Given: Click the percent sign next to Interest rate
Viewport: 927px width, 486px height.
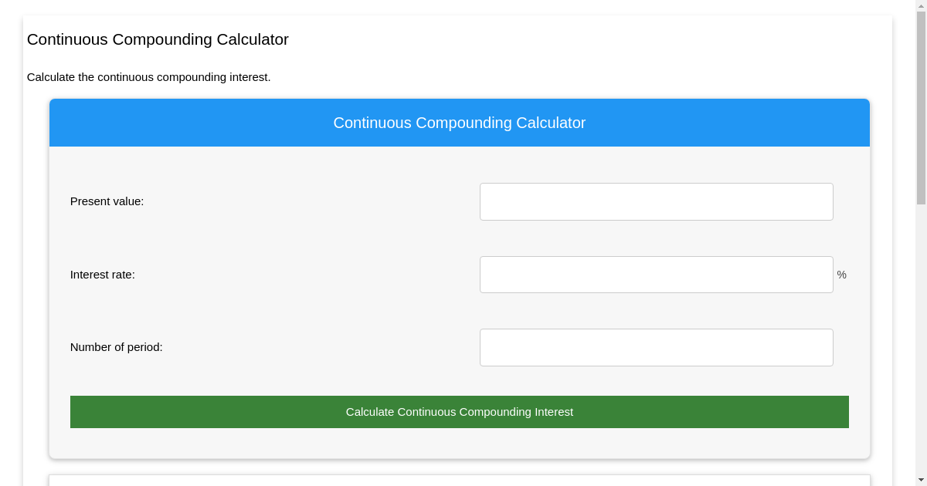Looking at the screenshot, I should point(841,274).
